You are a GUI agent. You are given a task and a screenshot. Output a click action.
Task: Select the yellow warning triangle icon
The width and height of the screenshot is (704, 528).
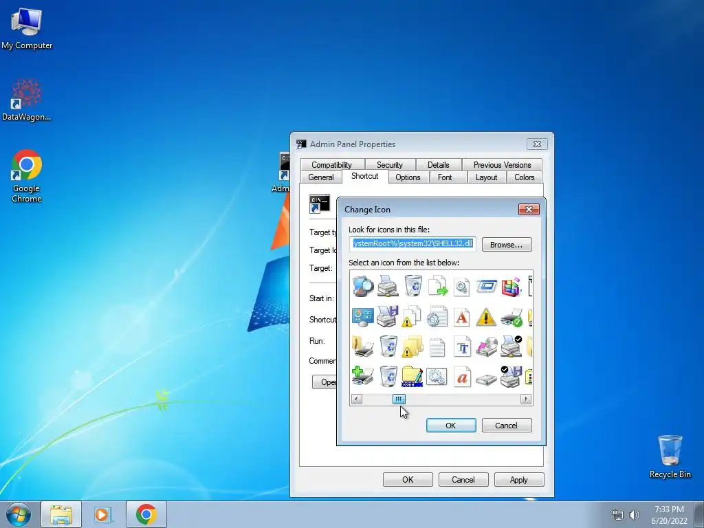486,317
